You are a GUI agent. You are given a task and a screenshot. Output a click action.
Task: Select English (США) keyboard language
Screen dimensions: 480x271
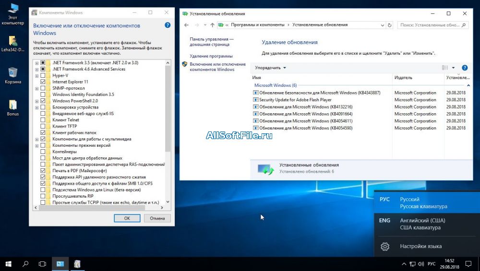(x=422, y=224)
